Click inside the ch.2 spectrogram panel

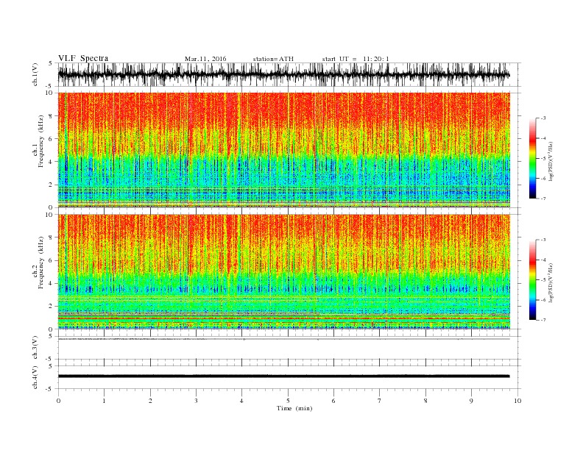pos(283,271)
